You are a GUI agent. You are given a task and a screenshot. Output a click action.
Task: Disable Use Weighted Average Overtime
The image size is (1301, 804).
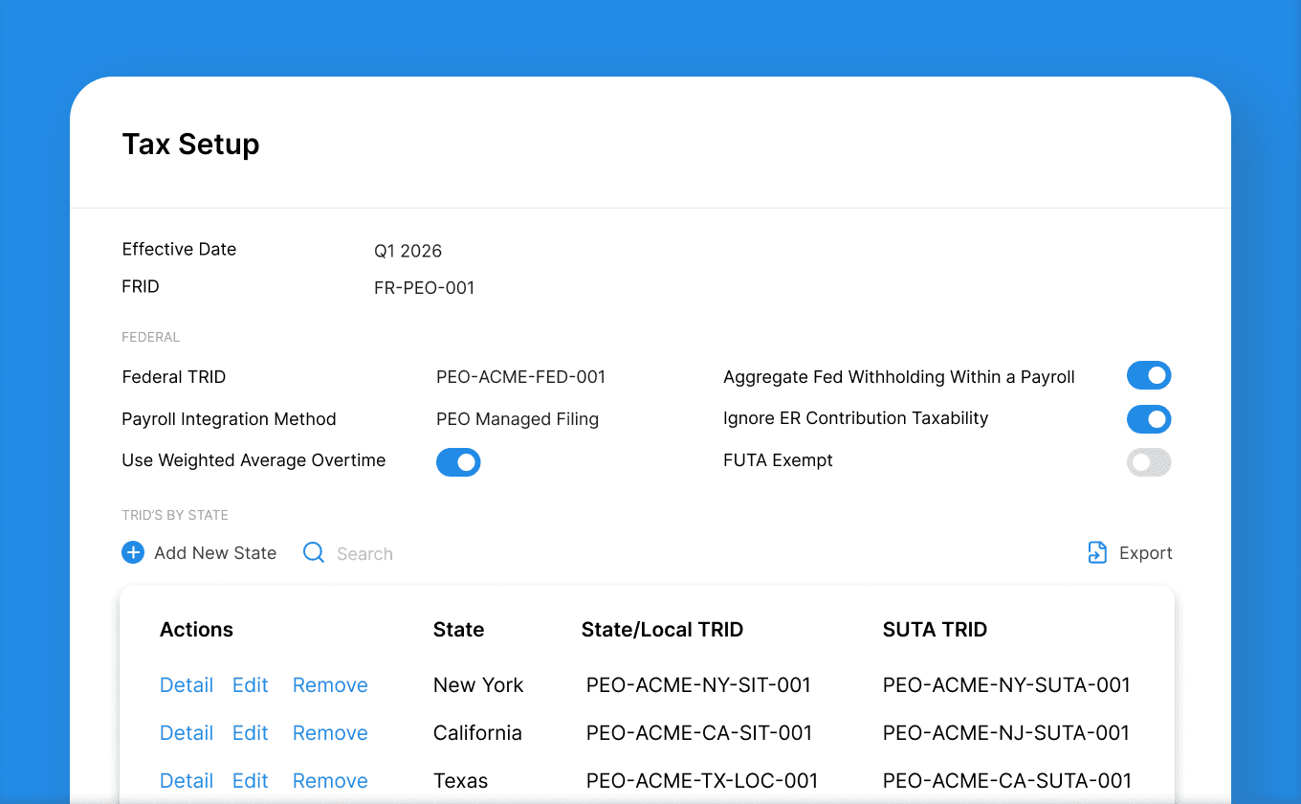click(x=458, y=461)
